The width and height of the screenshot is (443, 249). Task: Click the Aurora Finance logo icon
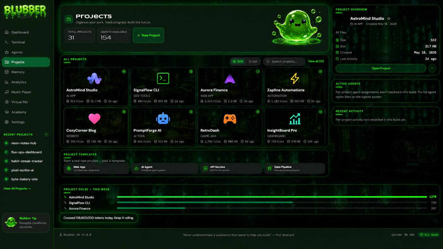pos(230,78)
